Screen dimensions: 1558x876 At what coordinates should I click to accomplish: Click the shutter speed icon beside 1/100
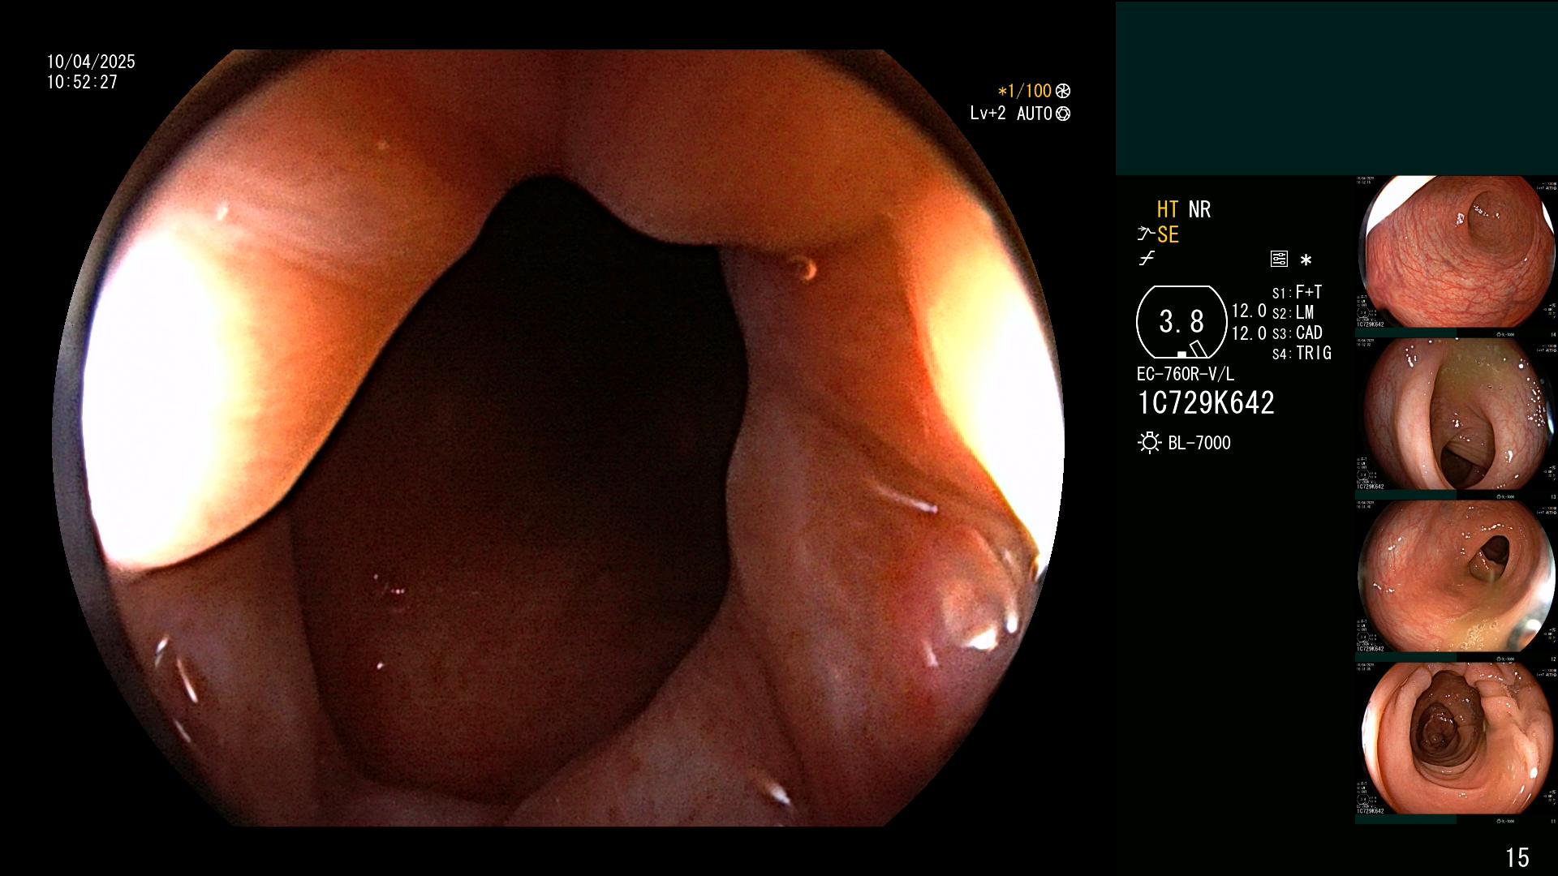pyautogui.click(x=1063, y=91)
